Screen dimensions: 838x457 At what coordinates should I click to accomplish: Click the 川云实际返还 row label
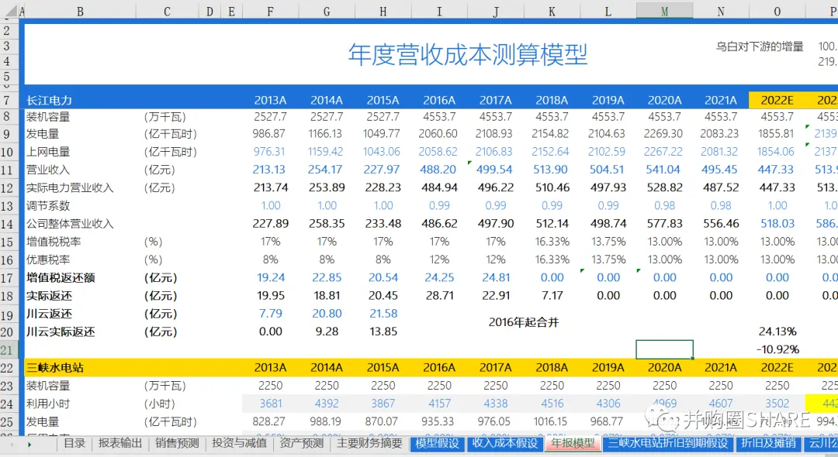[x=61, y=332]
